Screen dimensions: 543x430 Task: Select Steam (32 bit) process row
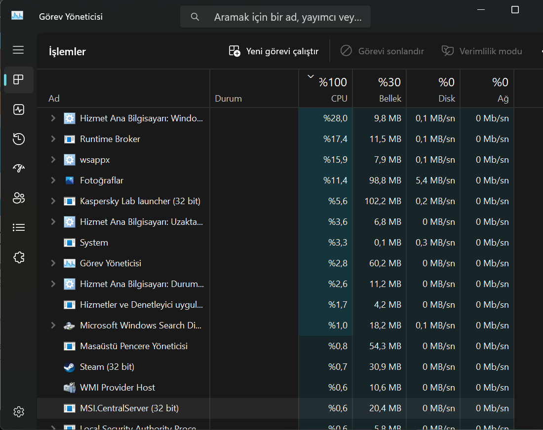pos(275,367)
